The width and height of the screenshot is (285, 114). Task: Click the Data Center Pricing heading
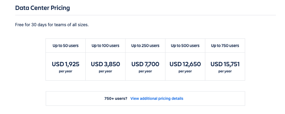pos(43,8)
